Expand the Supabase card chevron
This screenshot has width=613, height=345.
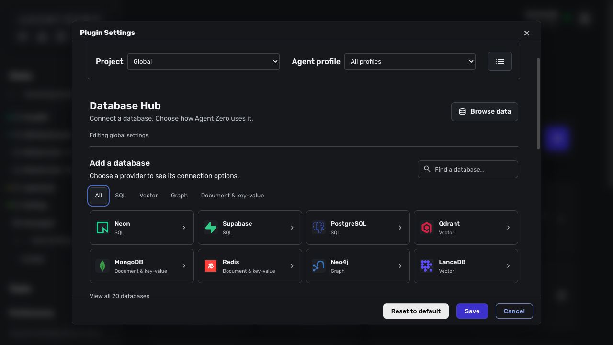click(x=292, y=228)
